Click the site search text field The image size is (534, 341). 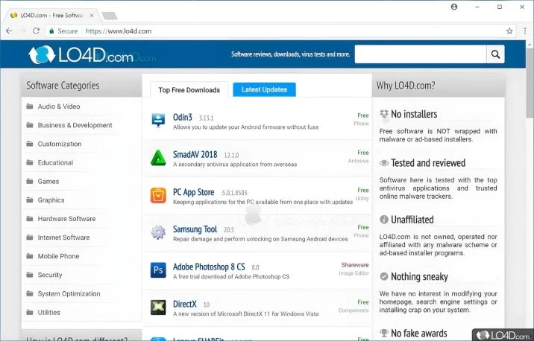pos(420,54)
